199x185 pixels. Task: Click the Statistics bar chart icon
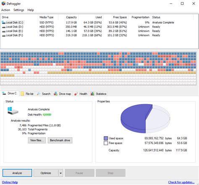coord(92,94)
